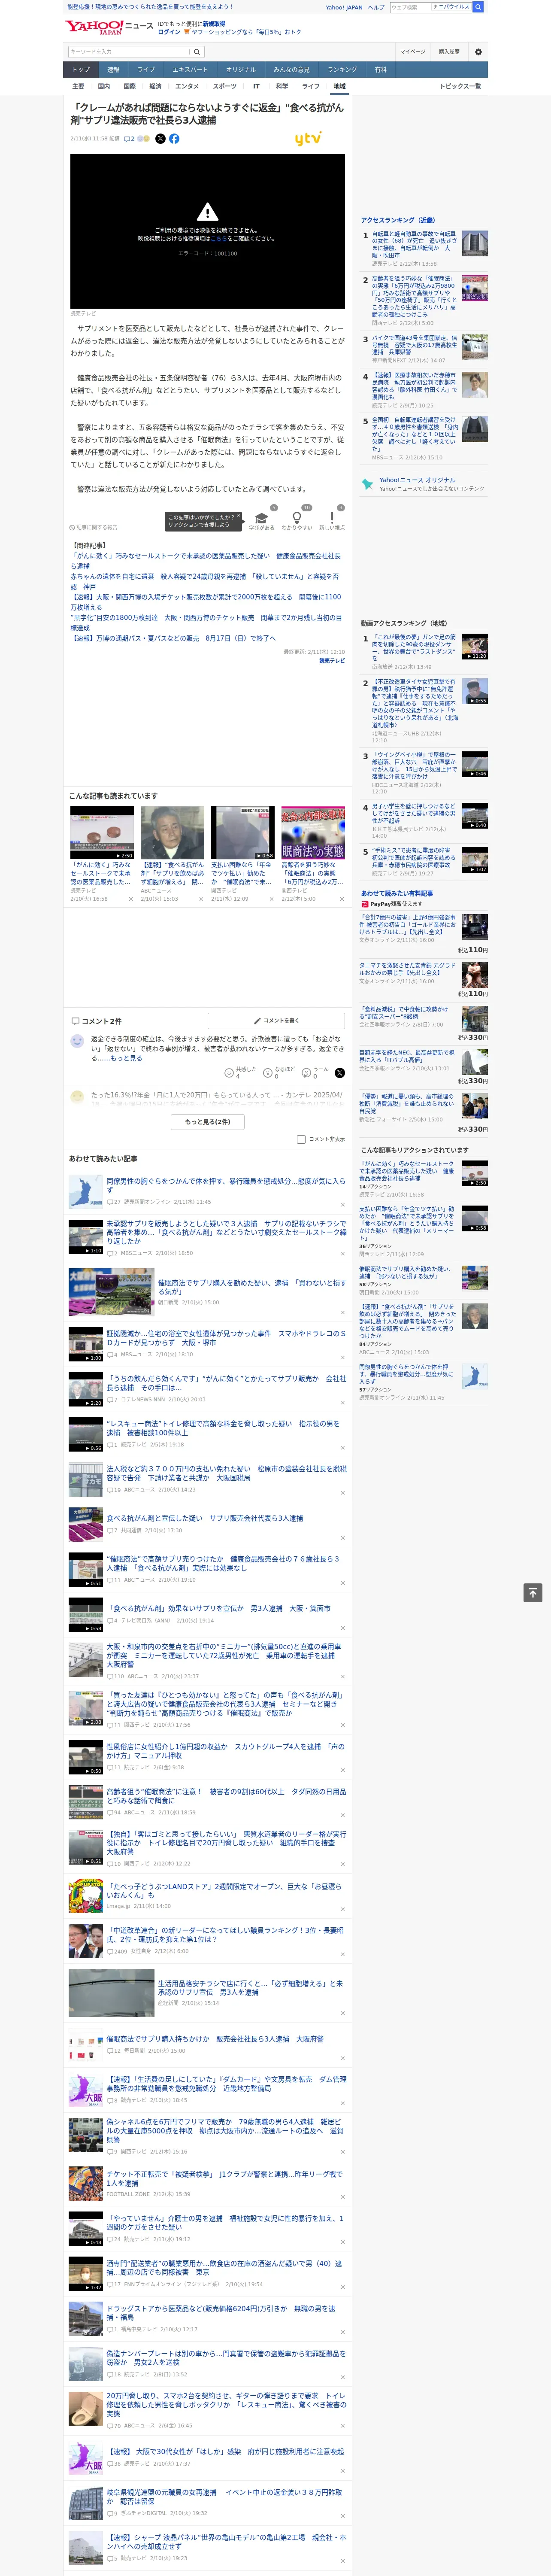The image size is (551, 2576).
Task: Open the エキスパート navigation tab
Action: [x=190, y=70]
